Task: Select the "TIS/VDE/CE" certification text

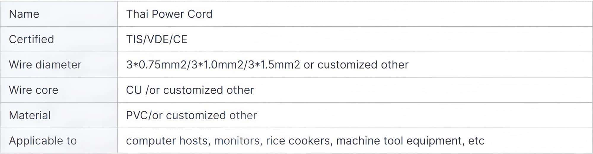Action: coord(157,39)
